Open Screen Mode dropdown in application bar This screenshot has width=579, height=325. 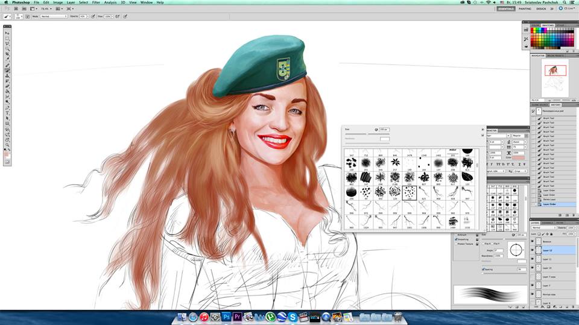(x=69, y=8)
